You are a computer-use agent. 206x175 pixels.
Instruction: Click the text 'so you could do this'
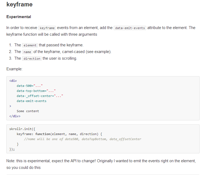pos(24,168)
